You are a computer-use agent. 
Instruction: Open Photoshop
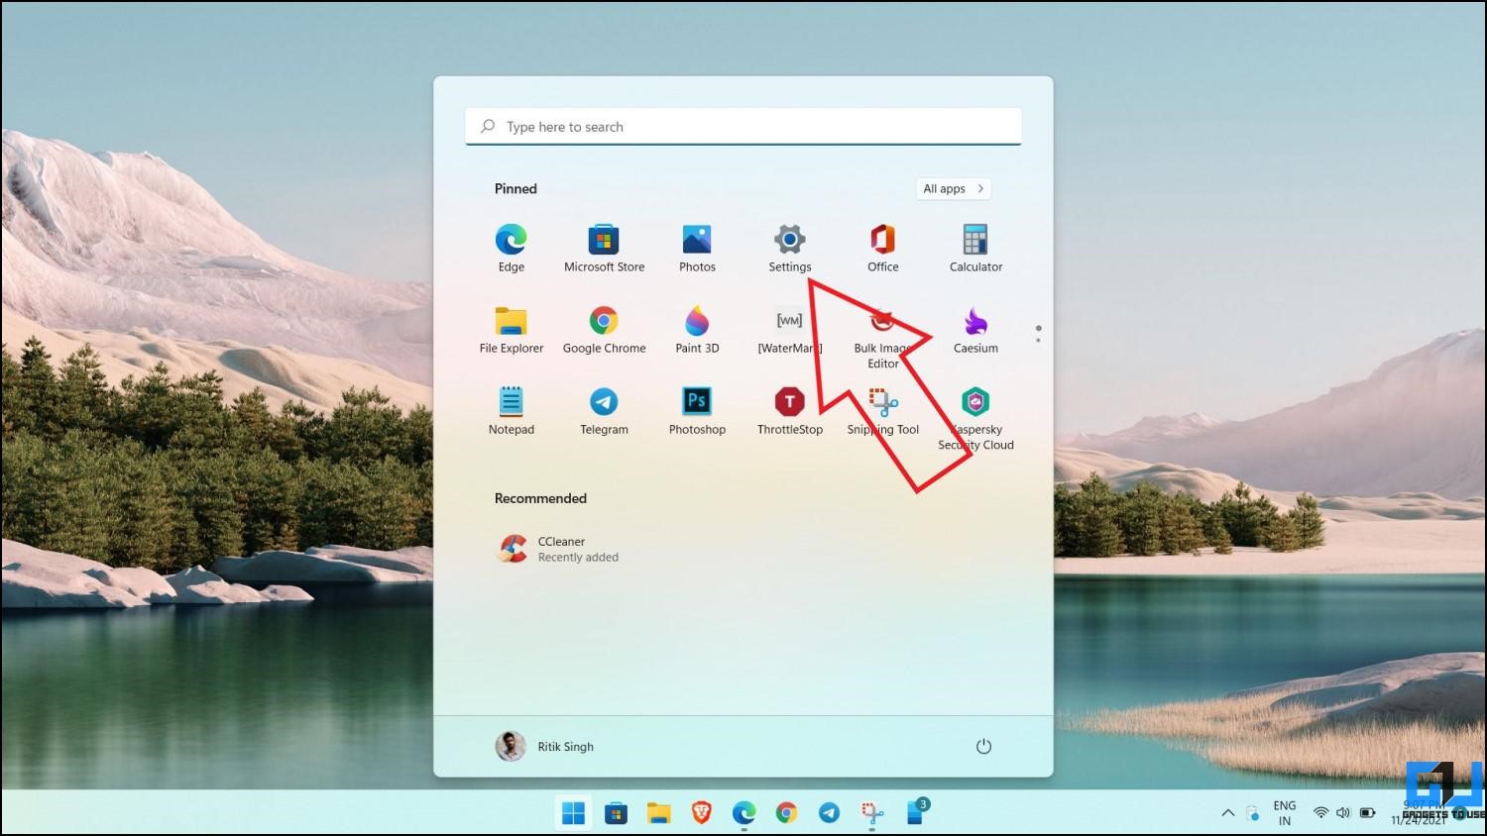pos(697,411)
